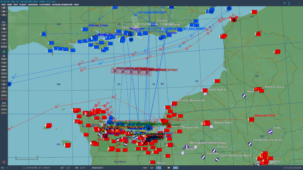Open the FLIGHT menu
Viewport: 303px width, 170px height.
pos(23,5)
